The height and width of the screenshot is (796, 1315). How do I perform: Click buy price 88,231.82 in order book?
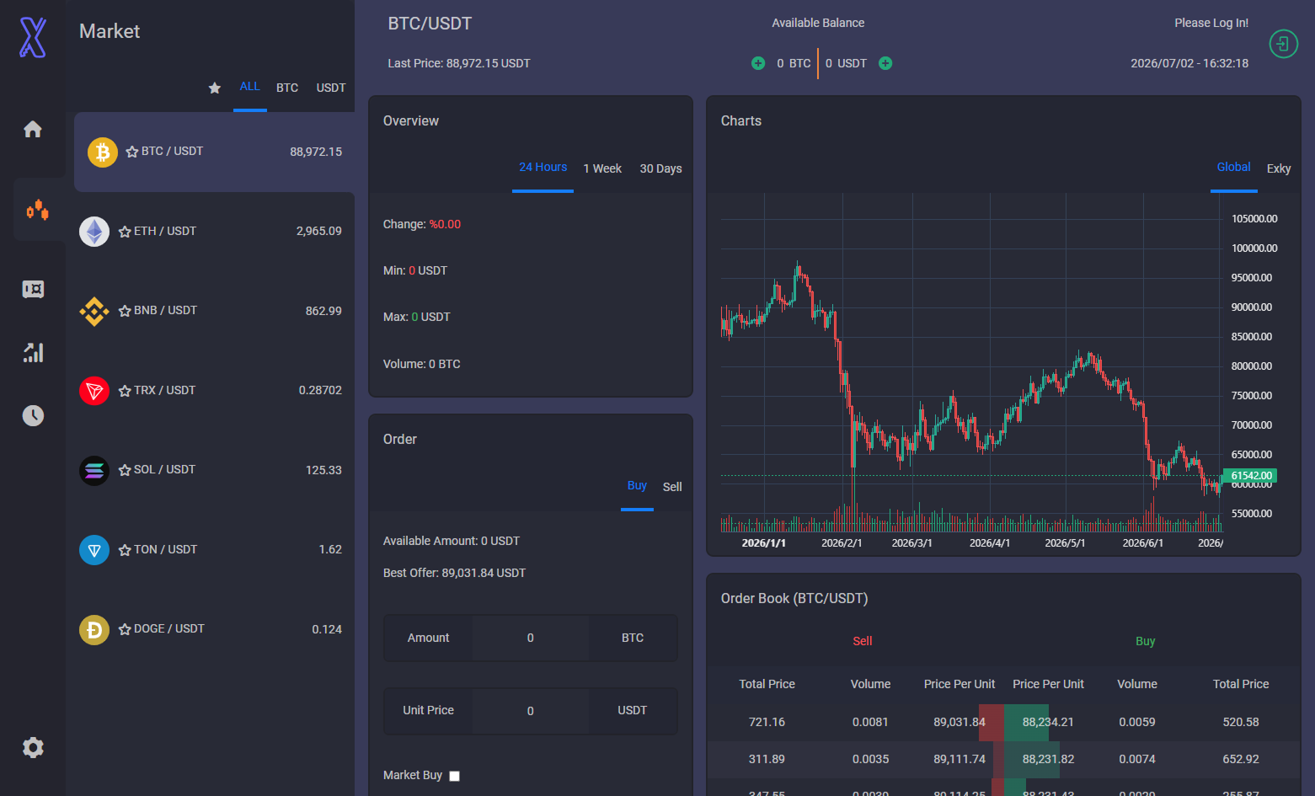(1048, 759)
